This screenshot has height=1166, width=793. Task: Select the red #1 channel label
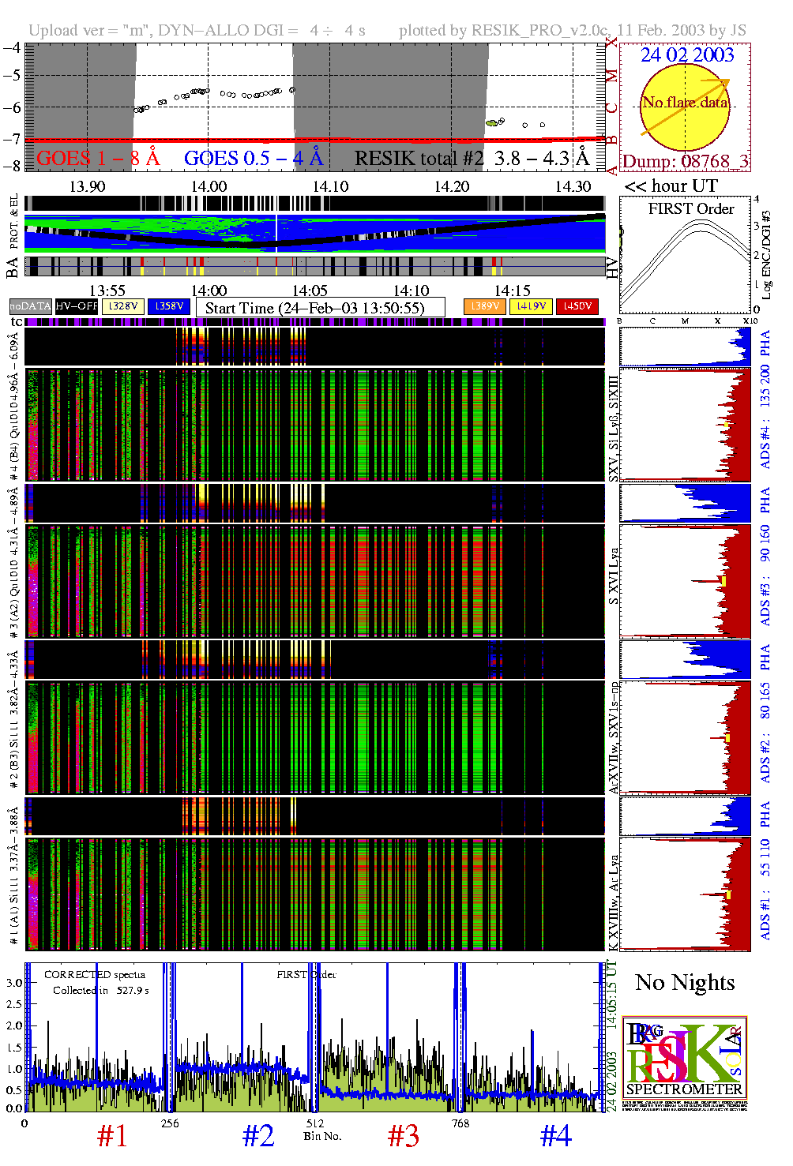coord(111,1137)
